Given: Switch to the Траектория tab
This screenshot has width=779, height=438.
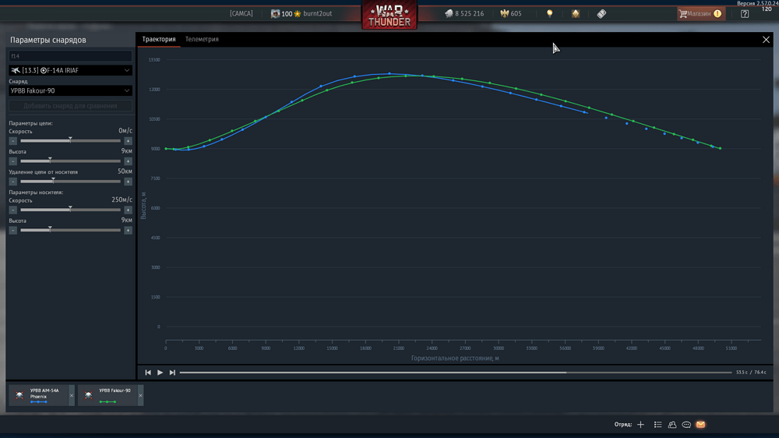Looking at the screenshot, I should (x=159, y=39).
